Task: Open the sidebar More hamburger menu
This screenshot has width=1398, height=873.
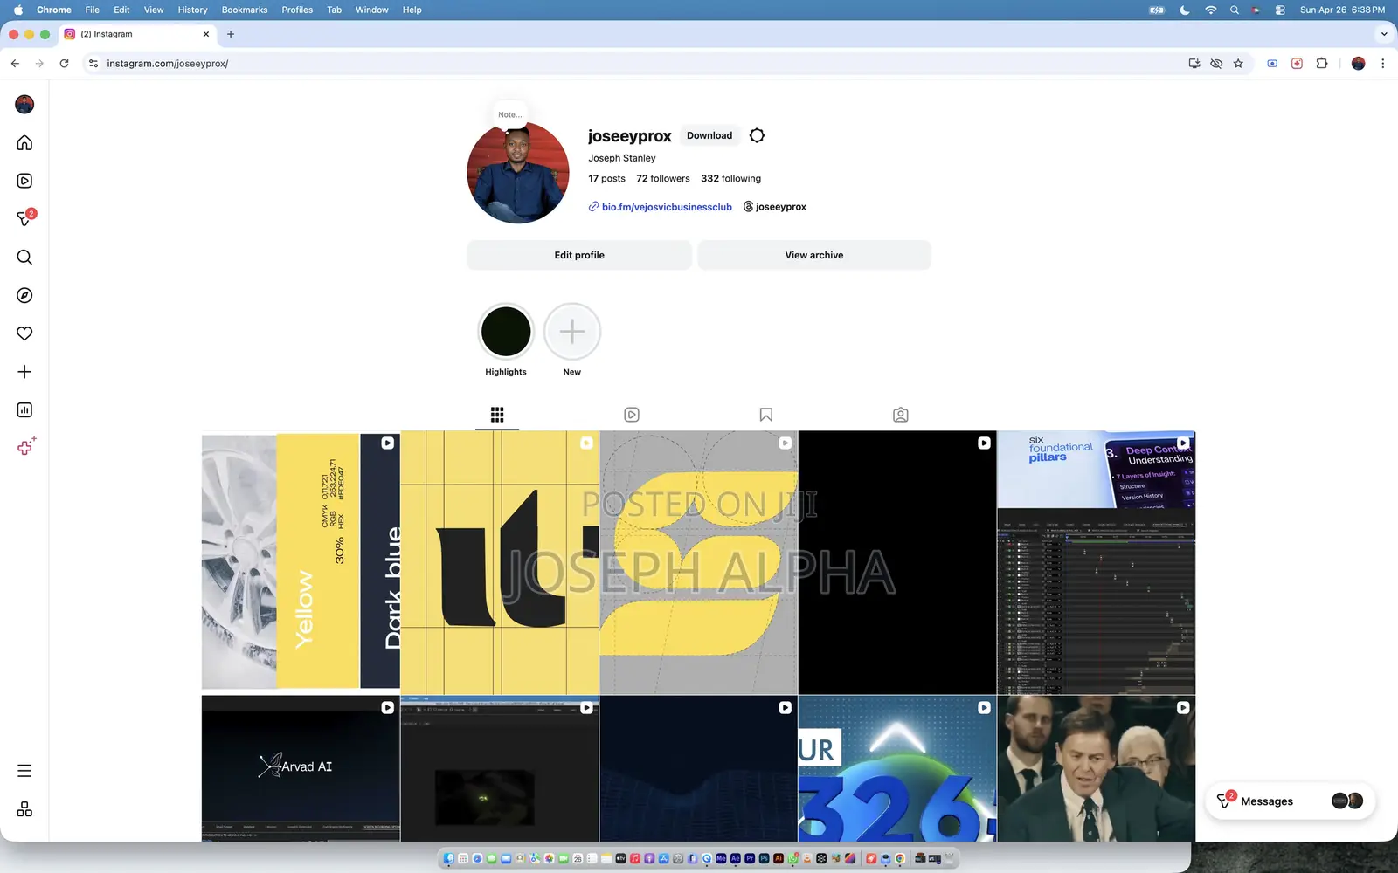Action: pos(24,771)
